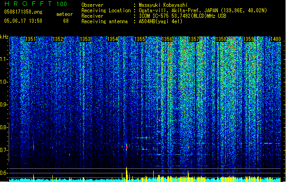Click the 1354 time marker
This screenshot has width=286, height=182.
pos(113,39)
